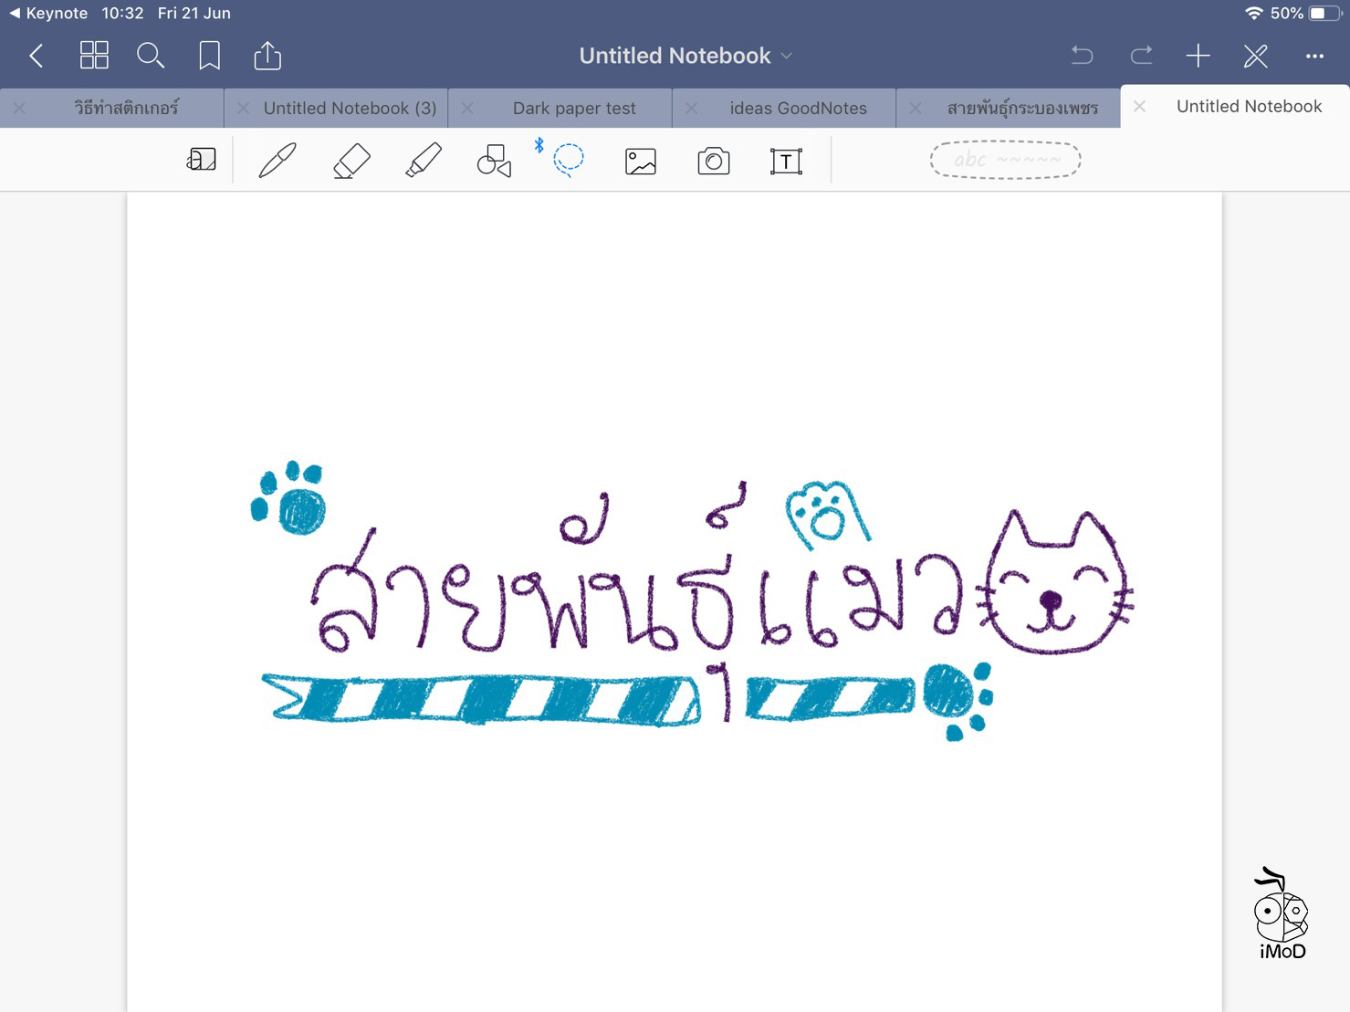1350x1012 pixels.
Task: Toggle bookmark for this page
Action: coord(209,56)
